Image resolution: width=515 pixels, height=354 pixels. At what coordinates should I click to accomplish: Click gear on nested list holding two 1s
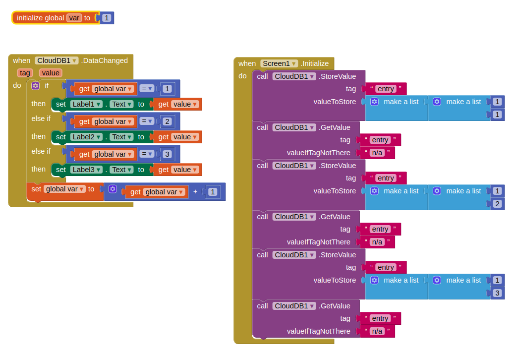tap(437, 102)
